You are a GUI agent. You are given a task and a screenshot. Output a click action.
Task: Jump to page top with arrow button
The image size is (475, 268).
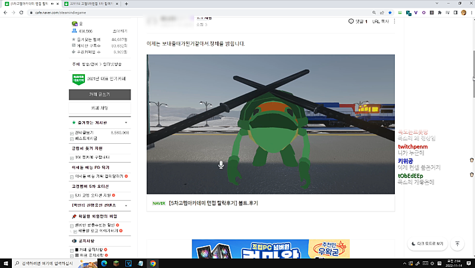(x=457, y=244)
